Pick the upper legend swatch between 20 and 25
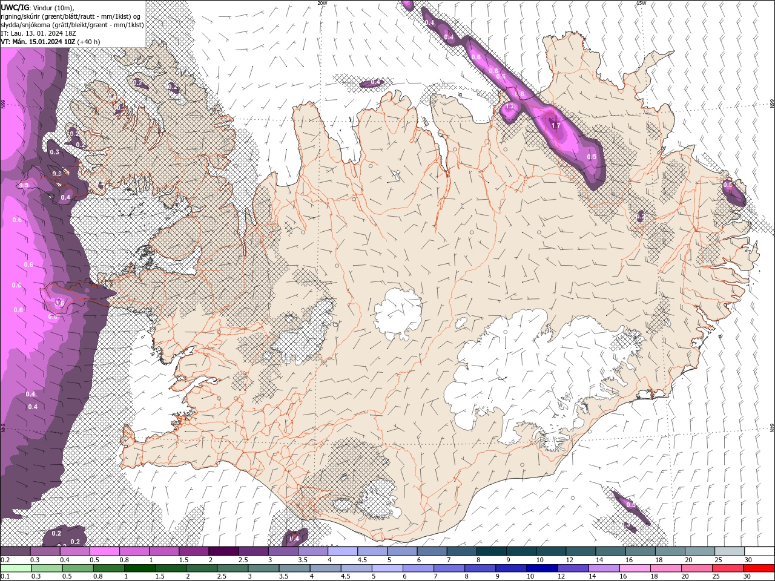Screen dimensions: 775x581 point(700,551)
